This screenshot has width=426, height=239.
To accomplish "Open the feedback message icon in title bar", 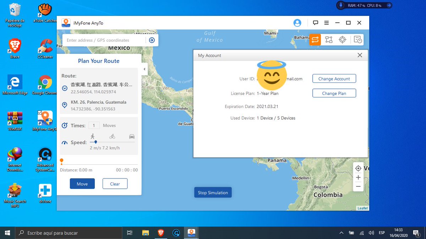I will 315,23.
